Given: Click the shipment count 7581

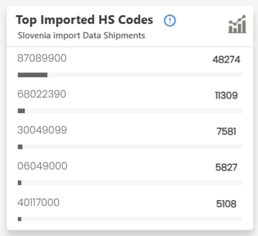Looking at the screenshot, I should pyautogui.click(x=226, y=132).
